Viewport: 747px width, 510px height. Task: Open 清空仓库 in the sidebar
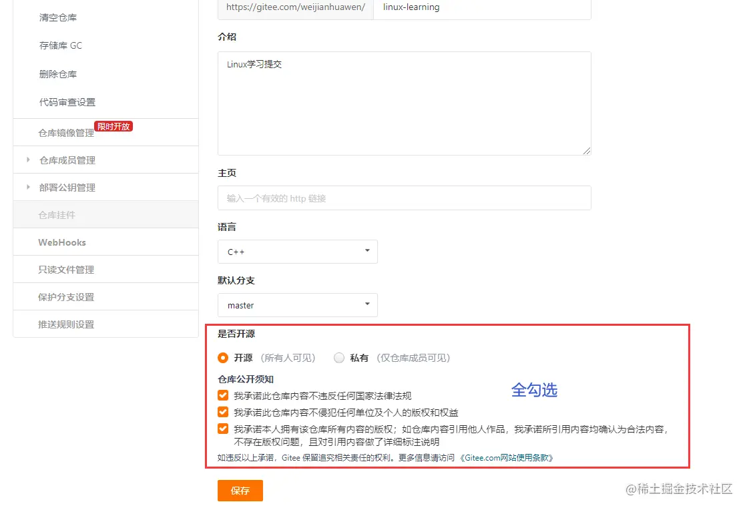(x=57, y=17)
